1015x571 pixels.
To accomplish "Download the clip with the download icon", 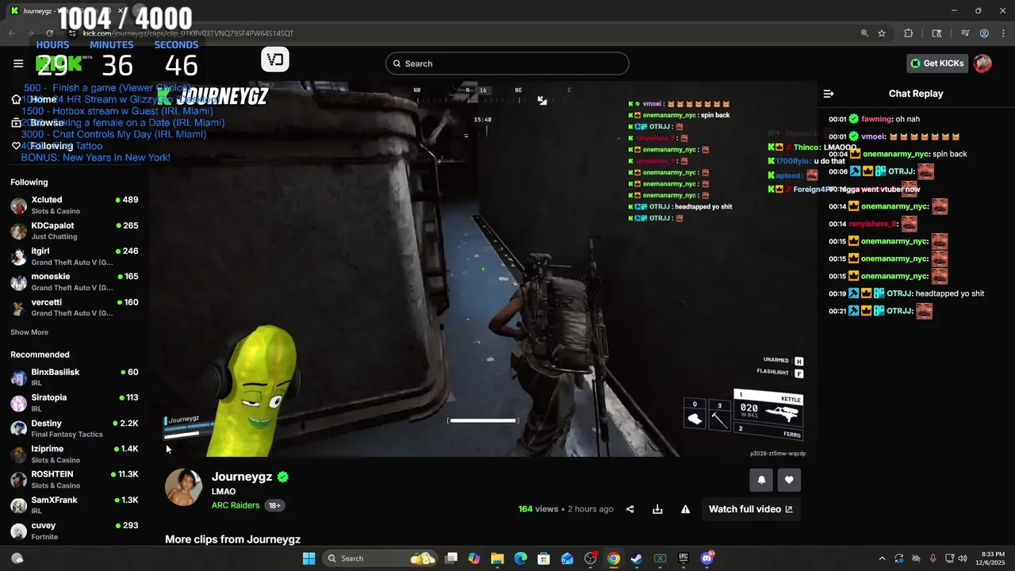I will point(657,509).
